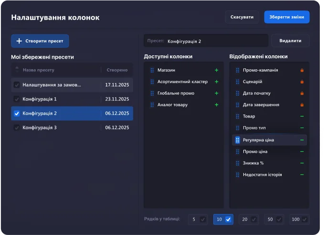Viewport: 327px width, 235px height.
Task: Open Налаштування за замовчуванням preset row
Action: (x=57, y=85)
